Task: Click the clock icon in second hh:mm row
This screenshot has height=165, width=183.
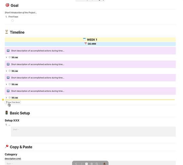Action: point(10,71)
